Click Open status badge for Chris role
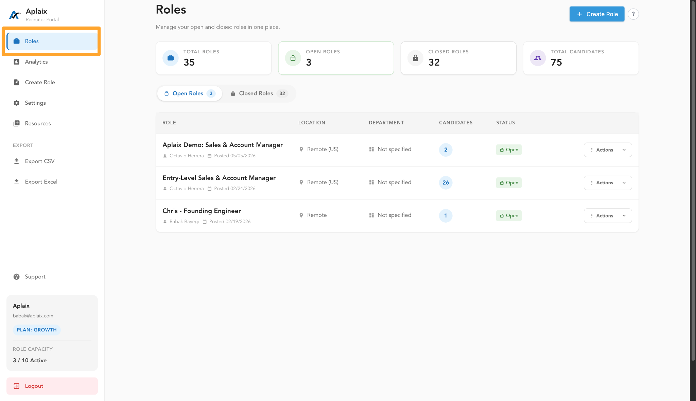Viewport: 696px width, 401px height. coord(509,216)
